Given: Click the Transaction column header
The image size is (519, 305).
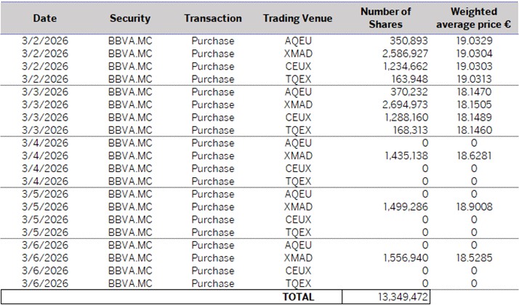Looking at the screenshot, I should click(213, 18).
